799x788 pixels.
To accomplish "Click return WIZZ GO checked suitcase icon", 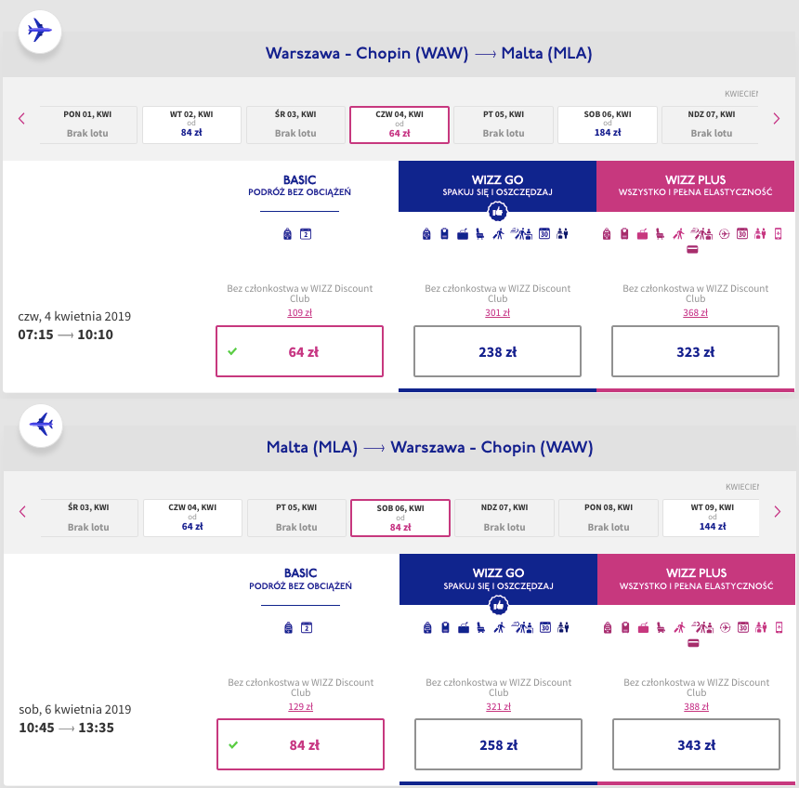I will 464,628.
